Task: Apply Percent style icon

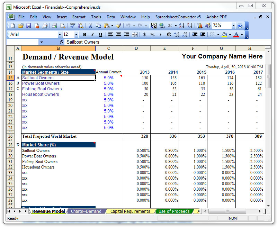Action: [x=152, y=35]
